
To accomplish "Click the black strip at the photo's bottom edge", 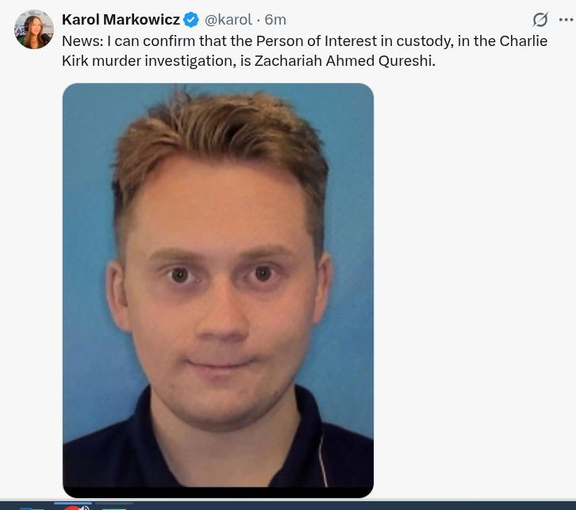I will pyautogui.click(x=218, y=492).
